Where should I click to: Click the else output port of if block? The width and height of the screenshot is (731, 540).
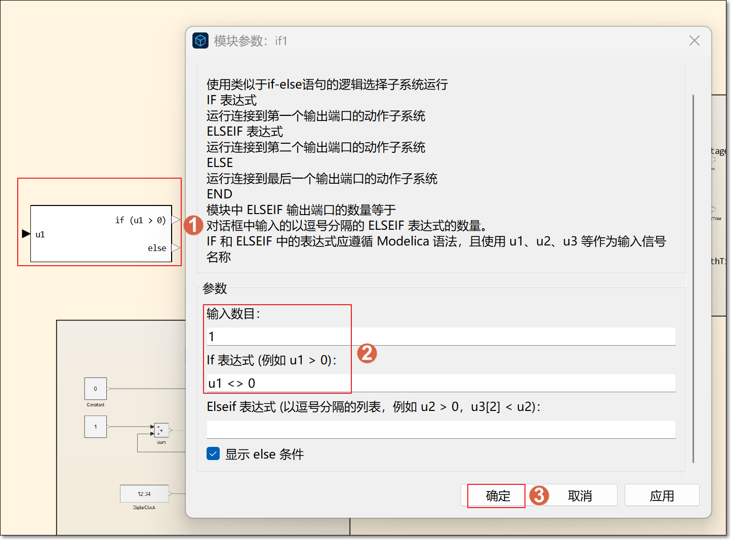click(176, 247)
